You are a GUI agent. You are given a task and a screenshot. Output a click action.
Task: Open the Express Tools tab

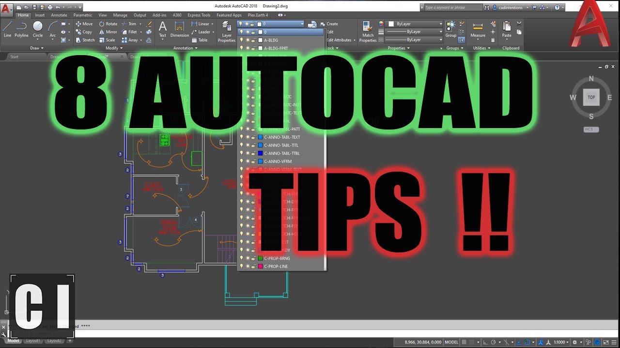[199, 15]
